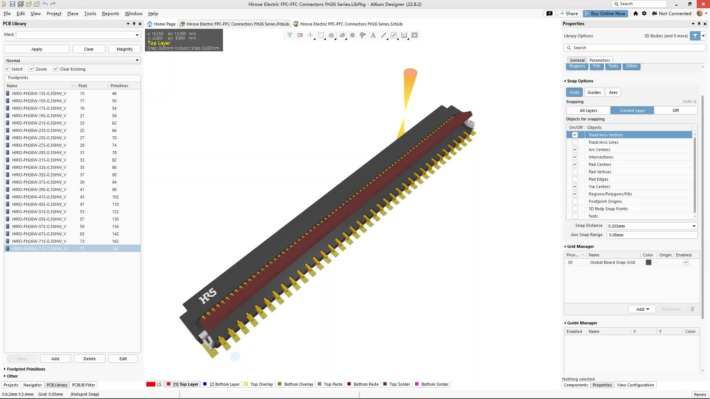Screen dimensions: 710x399
Task: Select the Place Line tool
Action: pos(383,35)
